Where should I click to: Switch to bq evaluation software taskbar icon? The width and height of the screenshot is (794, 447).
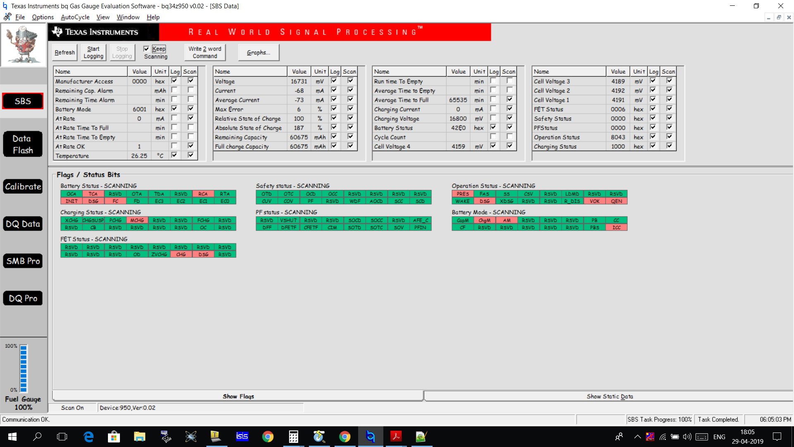click(370, 437)
